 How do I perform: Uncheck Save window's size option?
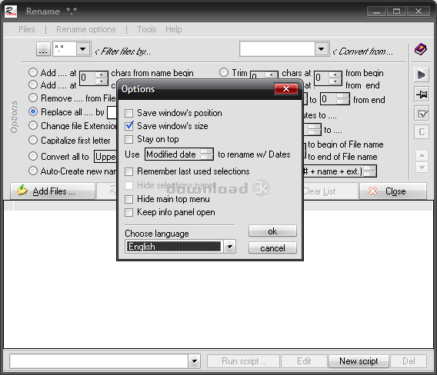129,126
